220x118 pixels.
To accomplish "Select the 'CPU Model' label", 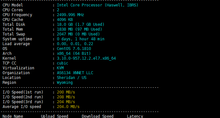I will [x=13, y=5].
